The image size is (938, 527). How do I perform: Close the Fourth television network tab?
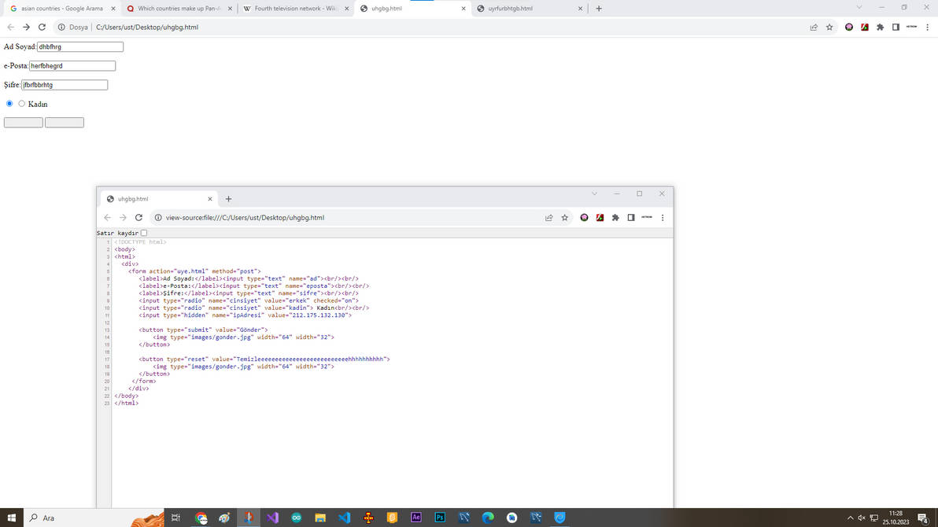point(346,9)
